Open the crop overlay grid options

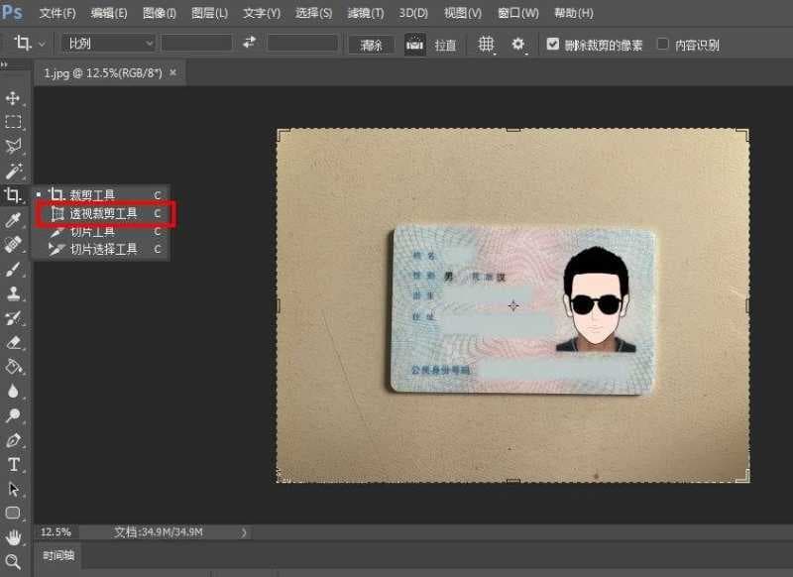[486, 44]
